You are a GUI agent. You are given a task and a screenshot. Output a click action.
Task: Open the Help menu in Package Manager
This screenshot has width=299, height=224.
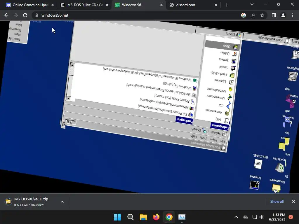coord(194,136)
